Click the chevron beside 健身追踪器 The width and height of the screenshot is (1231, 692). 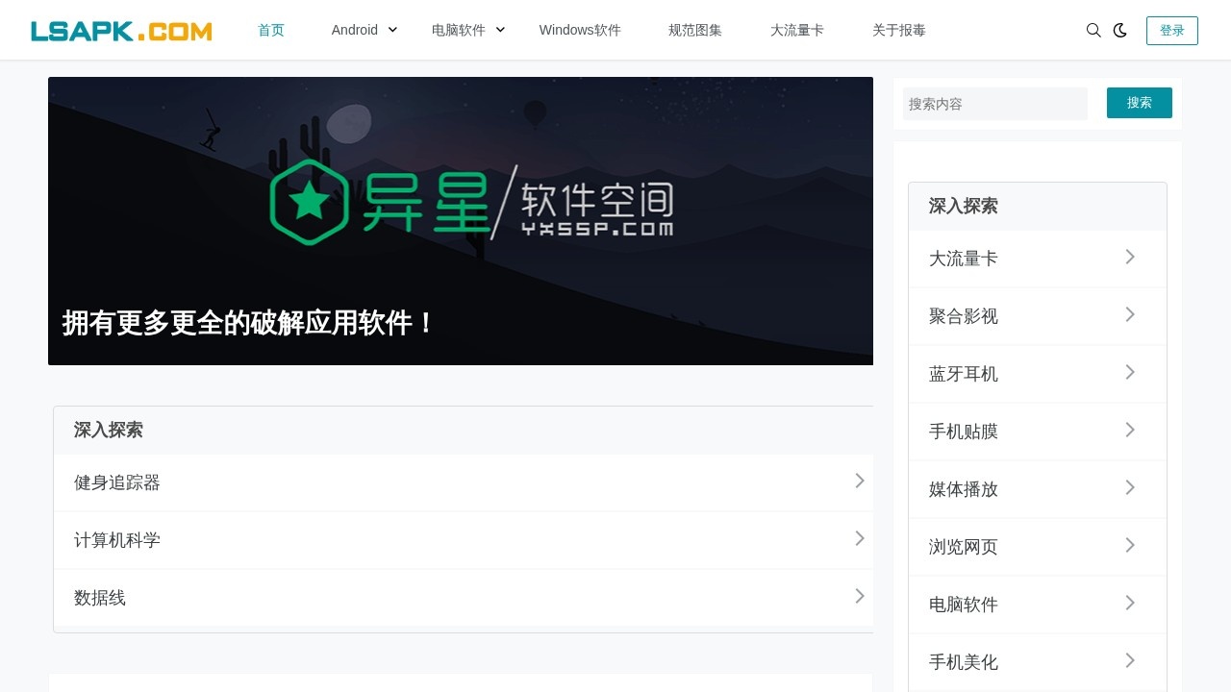860,481
